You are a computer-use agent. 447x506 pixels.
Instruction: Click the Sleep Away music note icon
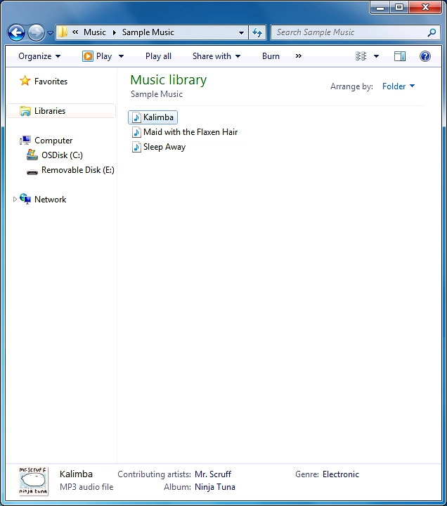136,147
